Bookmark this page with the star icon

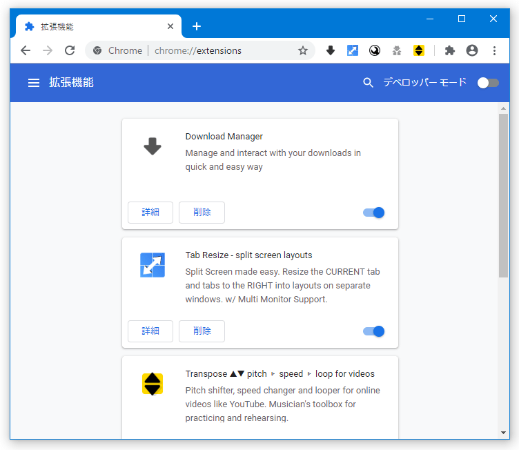pos(303,50)
